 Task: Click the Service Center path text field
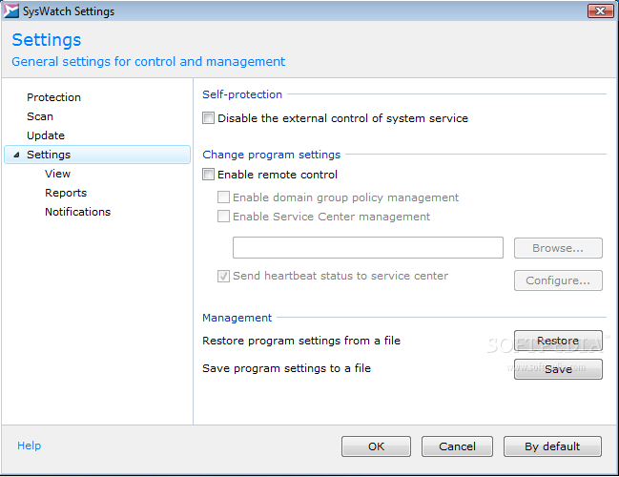pos(368,248)
